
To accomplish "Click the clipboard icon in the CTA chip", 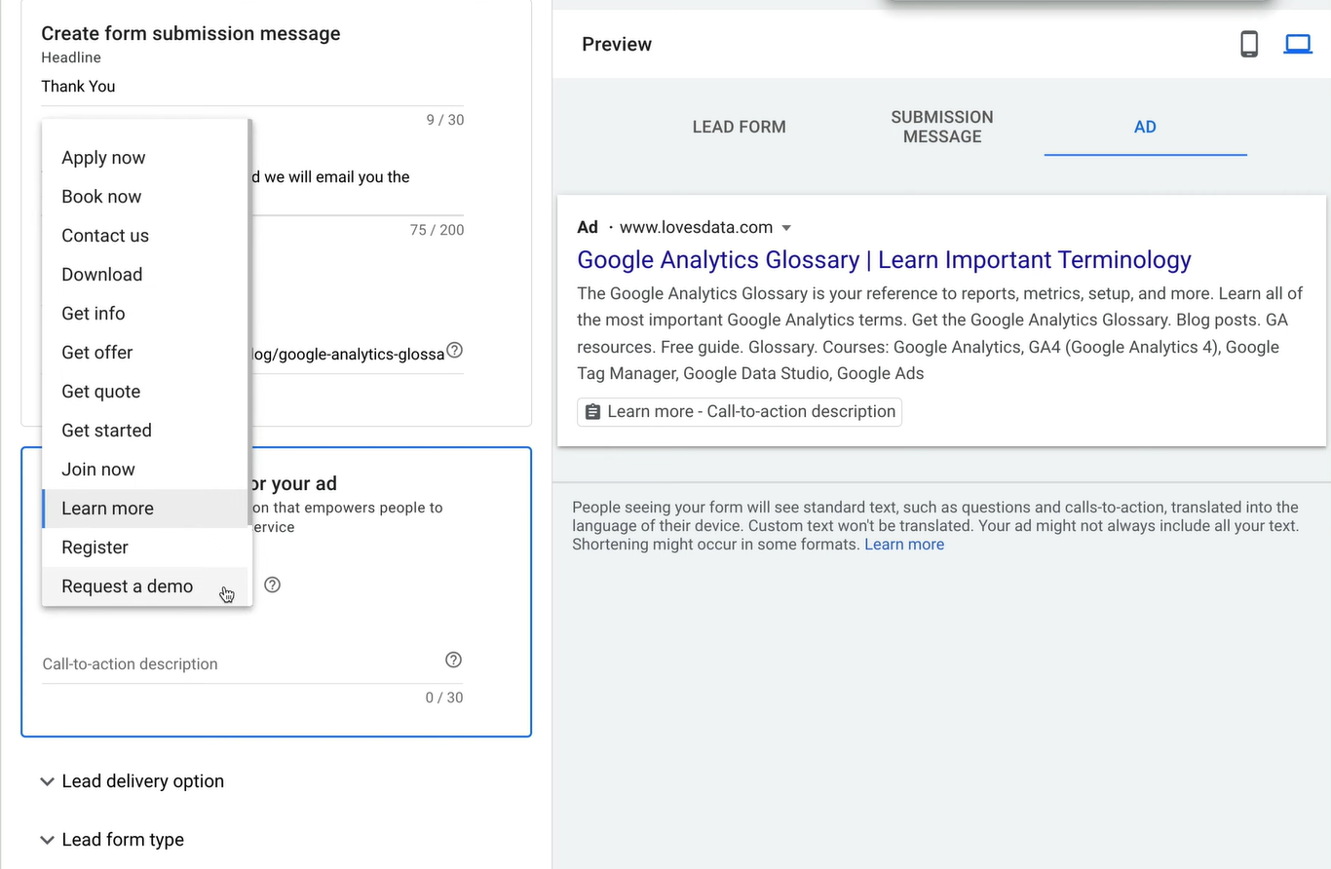I will click(x=592, y=412).
